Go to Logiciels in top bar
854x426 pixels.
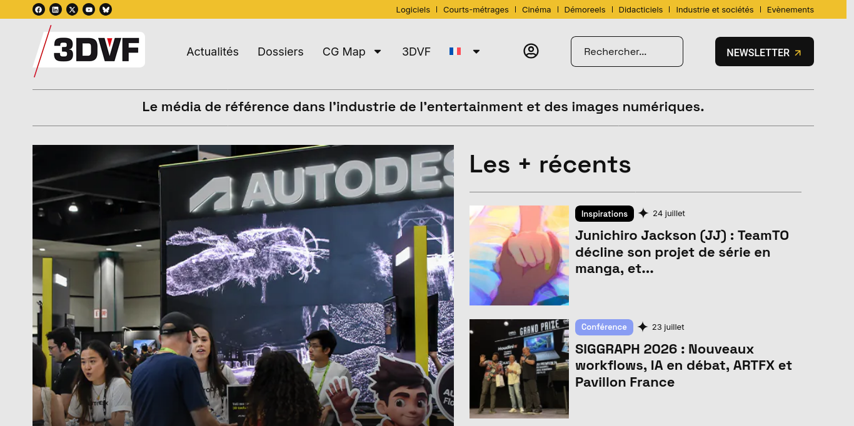tap(413, 9)
